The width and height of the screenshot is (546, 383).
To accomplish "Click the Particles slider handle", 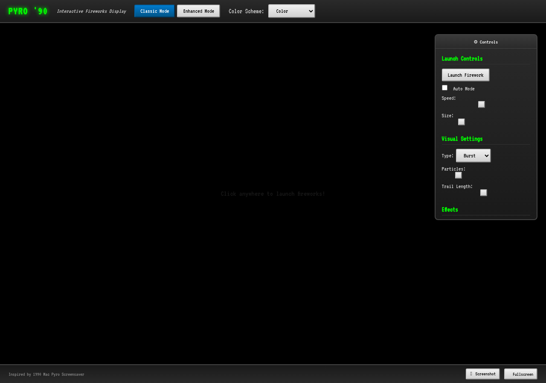I will pos(459,175).
